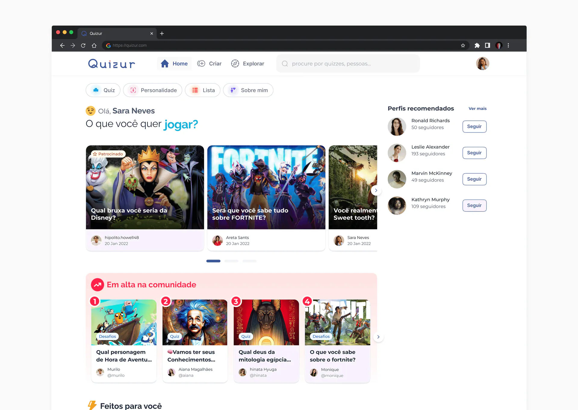This screenshot has width=578, height=410.
Task: Click the browser forward arrow
Action: click(73, 45)
